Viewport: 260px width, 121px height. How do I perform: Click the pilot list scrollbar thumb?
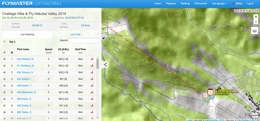click(97, 64)
